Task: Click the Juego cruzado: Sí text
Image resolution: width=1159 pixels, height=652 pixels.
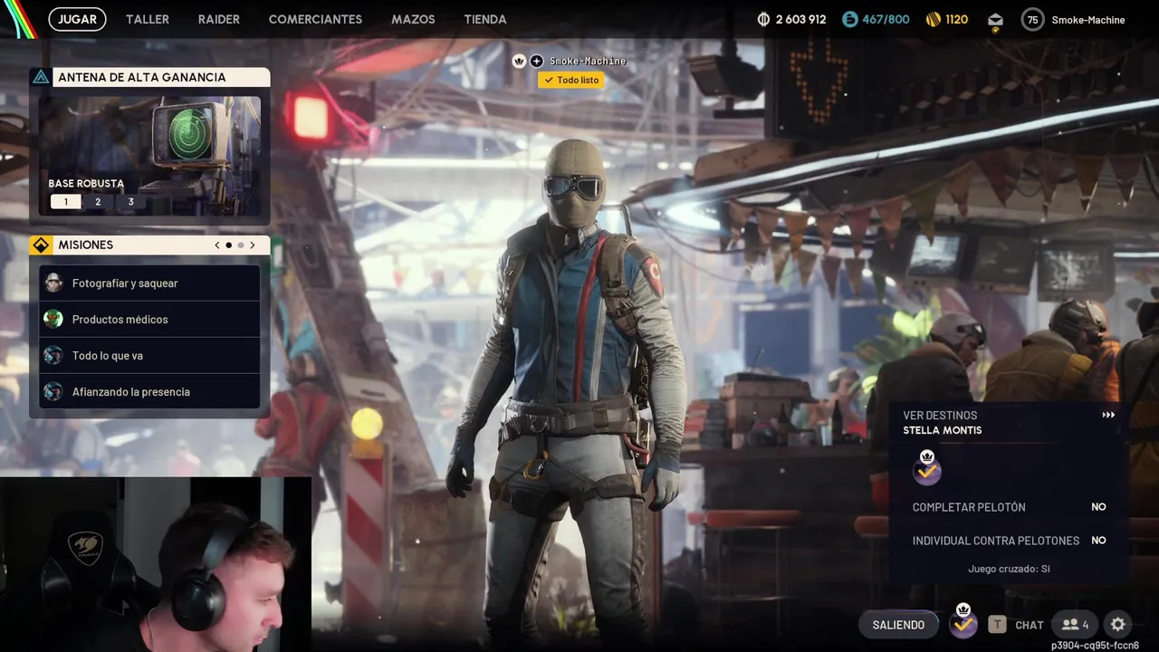Action: tap(1009, 569)
